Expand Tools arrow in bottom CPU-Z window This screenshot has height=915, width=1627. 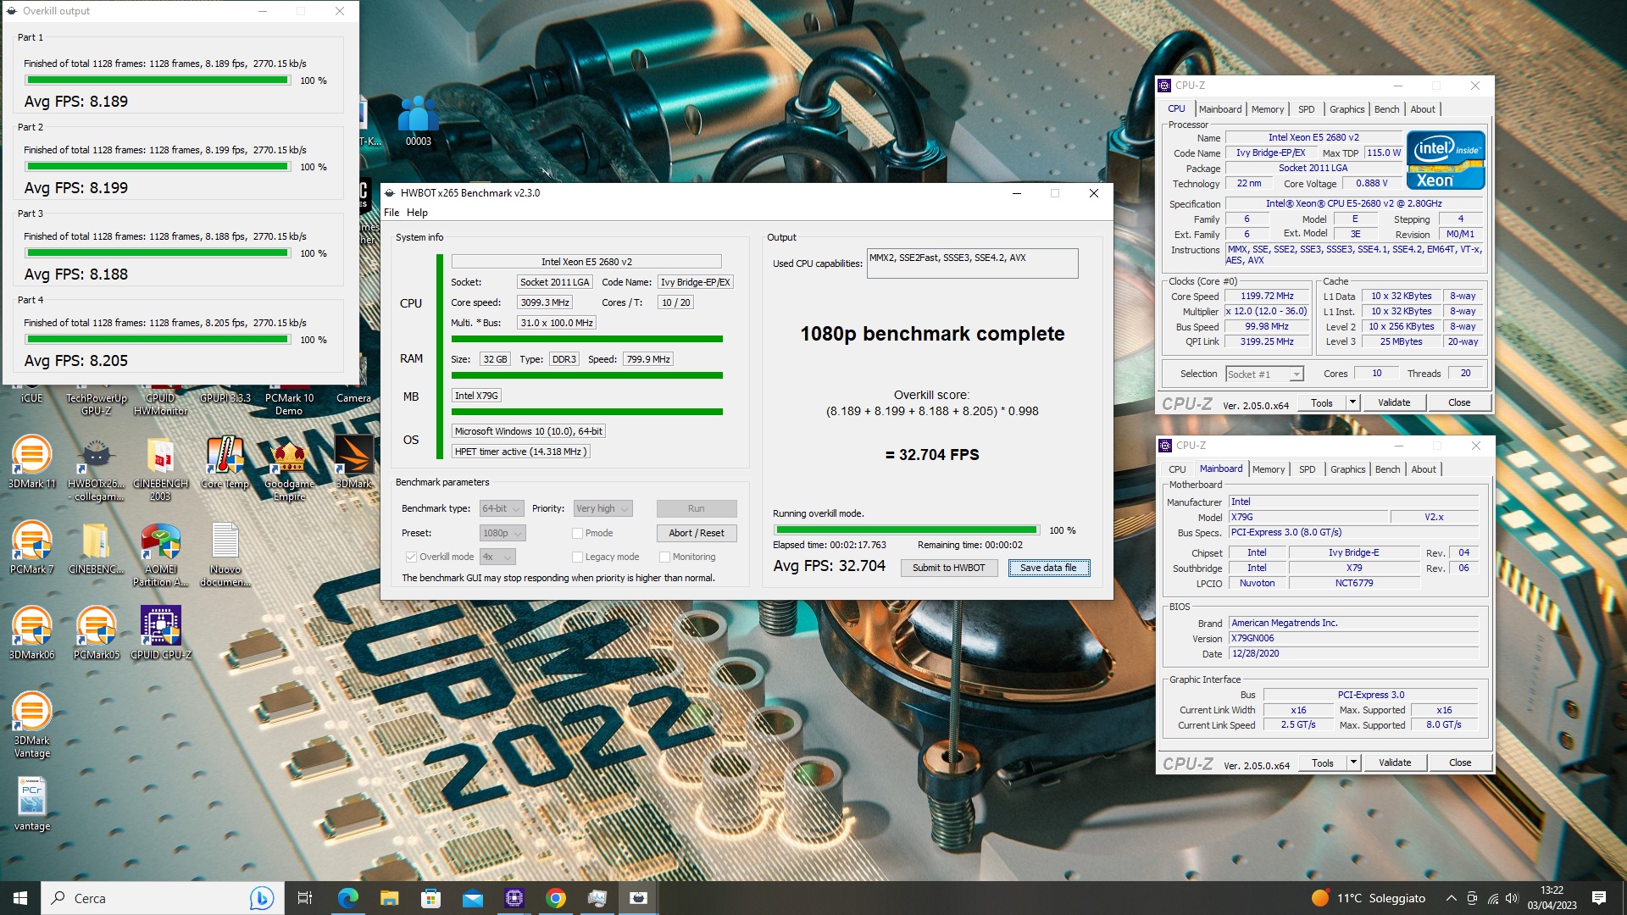(x=1354, y=762)
